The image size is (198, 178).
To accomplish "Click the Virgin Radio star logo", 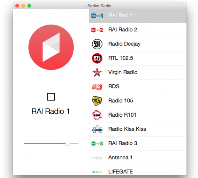I will pyautogui.click(x=97, y=72).
